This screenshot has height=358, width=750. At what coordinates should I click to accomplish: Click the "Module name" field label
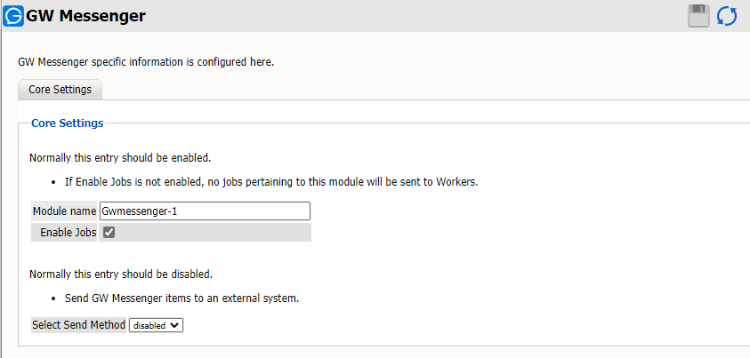pyautogui.click(x=64, y=211)
